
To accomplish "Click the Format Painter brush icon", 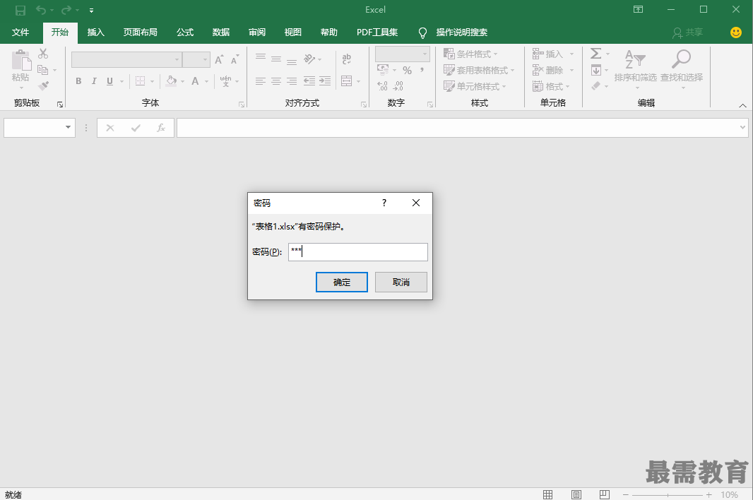I will (43, 86).
